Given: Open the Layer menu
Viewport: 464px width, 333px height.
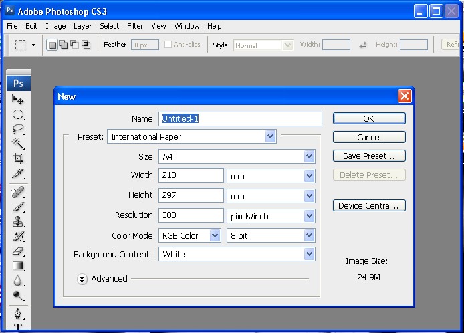Looking at the screenshot, I should [x=82, y=26].
